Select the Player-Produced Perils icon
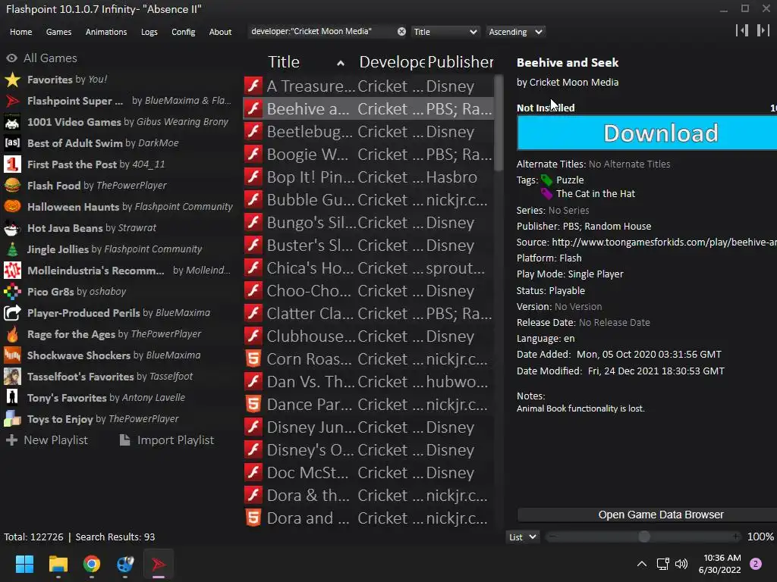Image resolution: width=777 pixels, height=582 pixels. 12,313
